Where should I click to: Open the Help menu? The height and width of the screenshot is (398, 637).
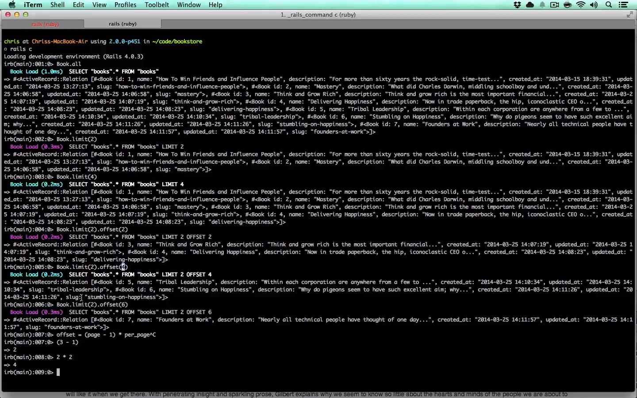(215, 5)
